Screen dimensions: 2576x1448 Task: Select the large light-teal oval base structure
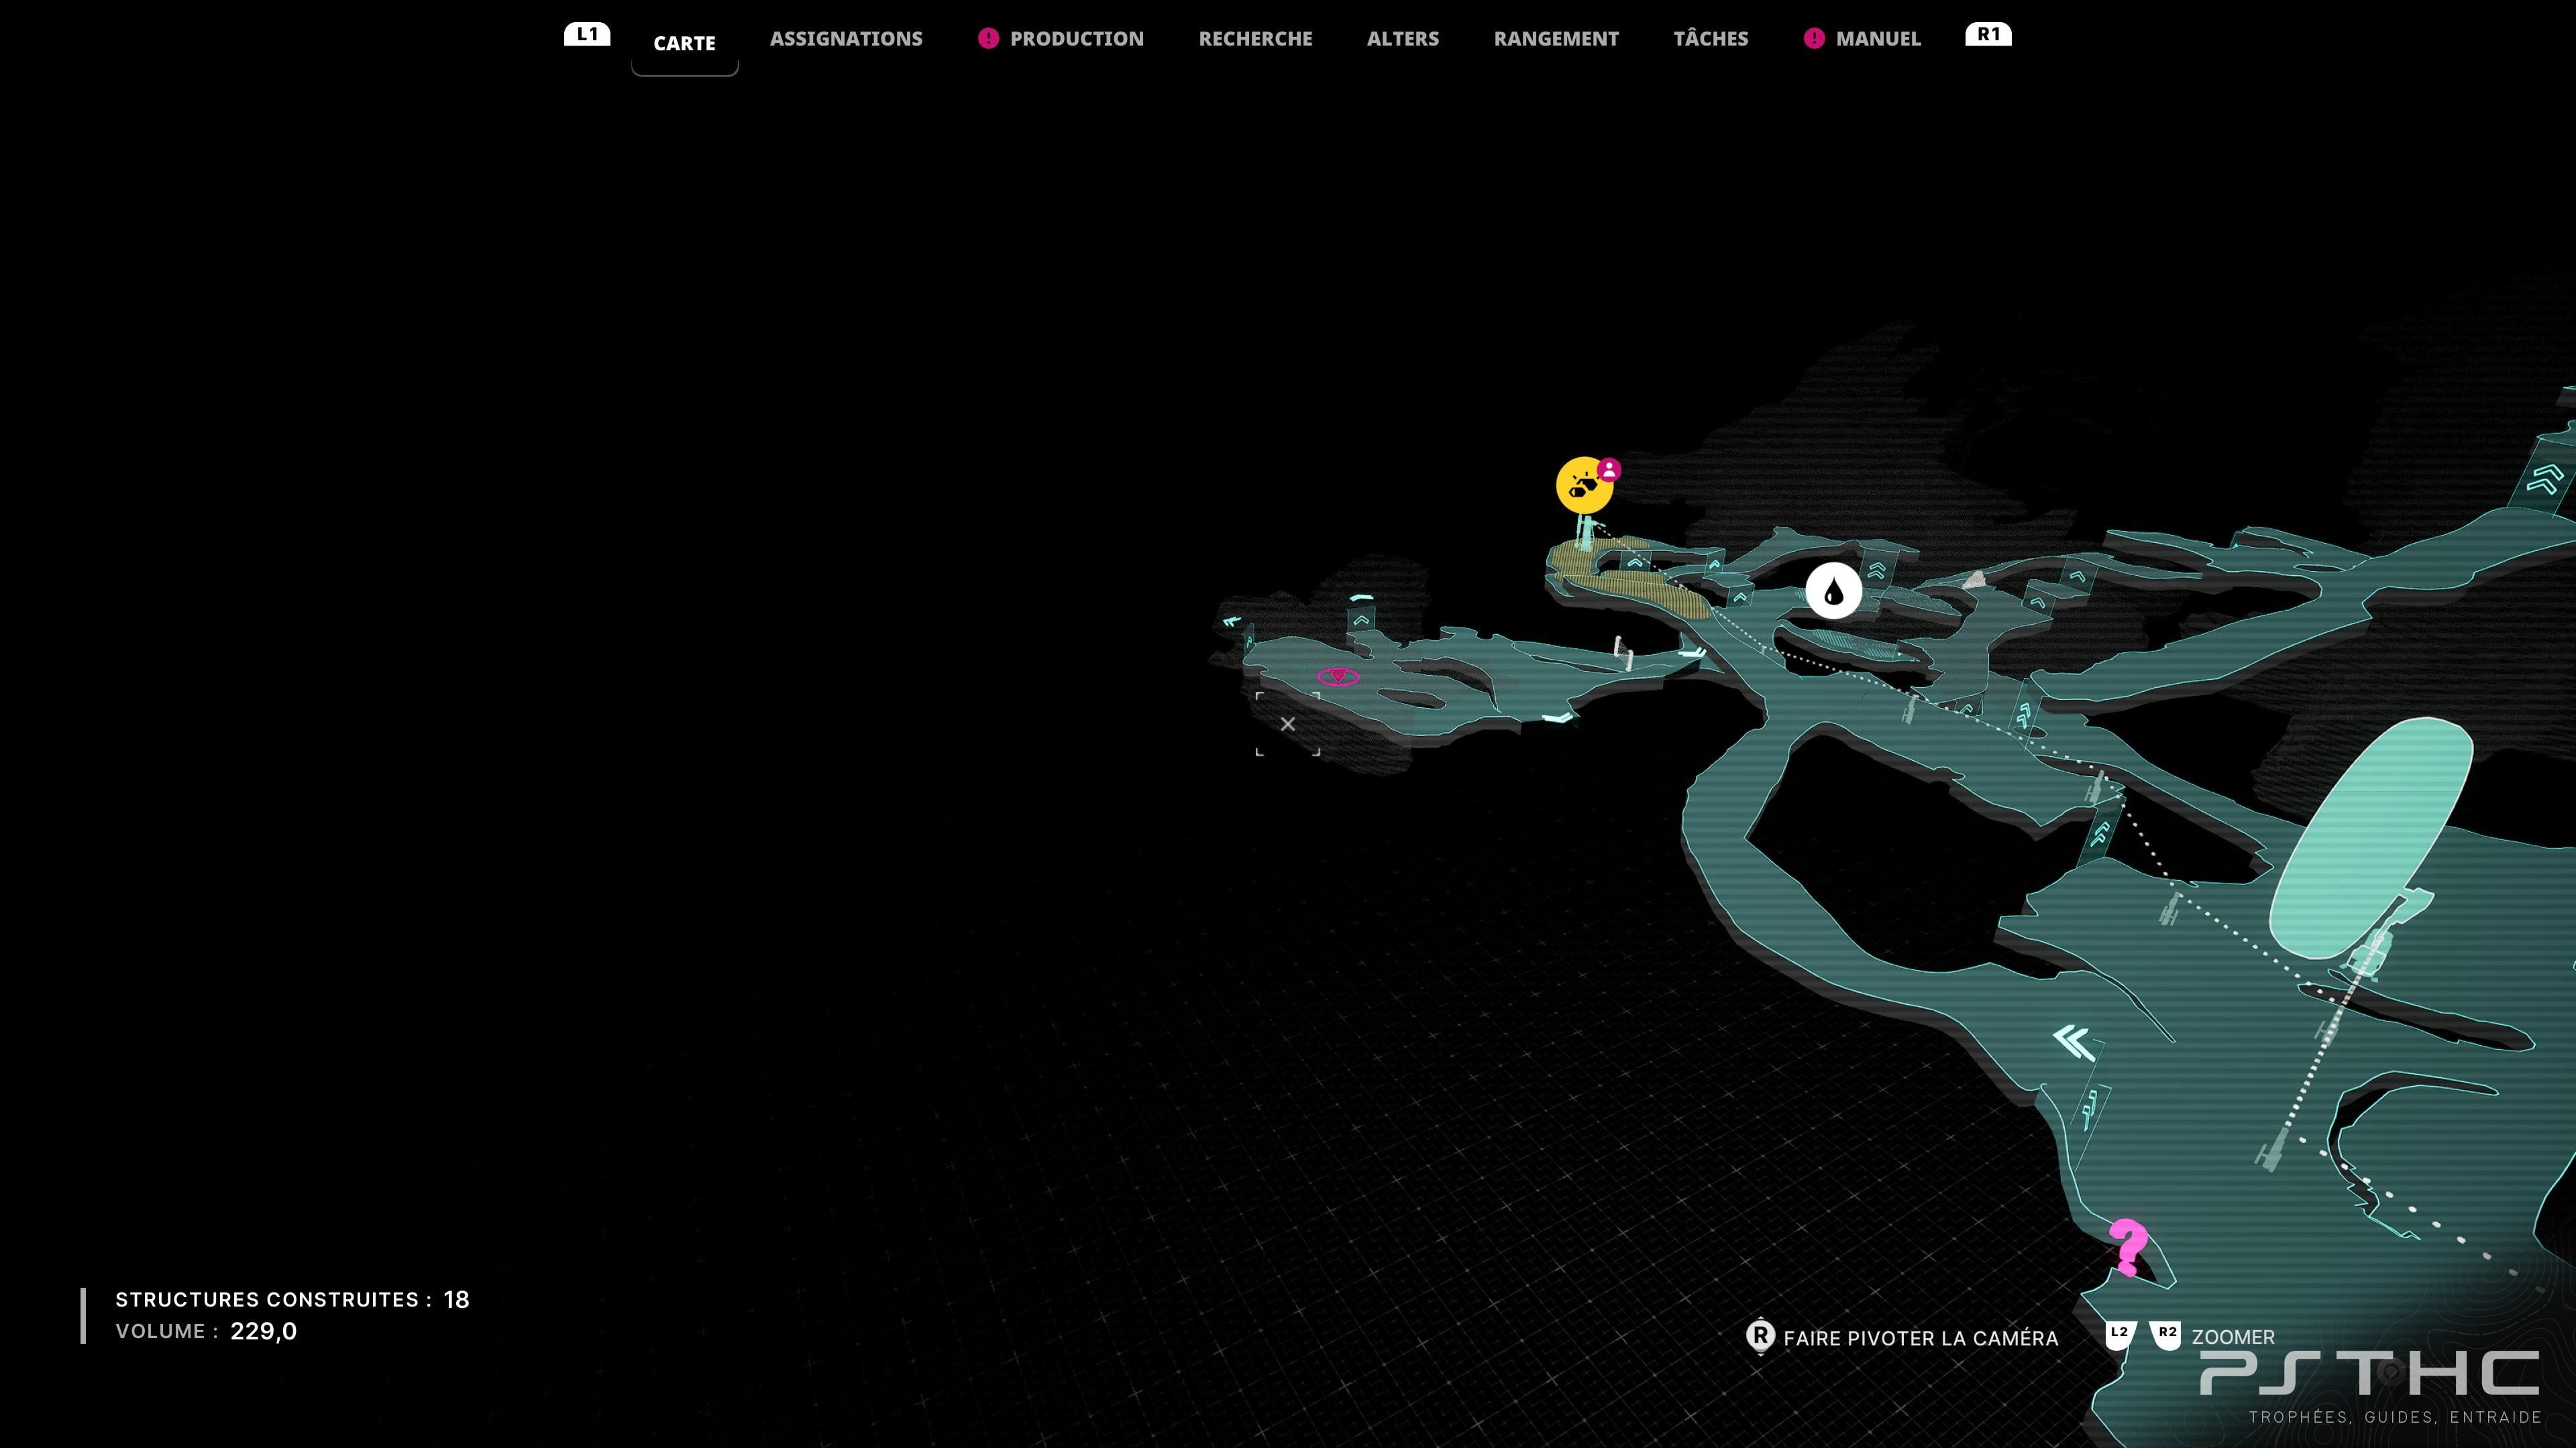[2370, 837]
